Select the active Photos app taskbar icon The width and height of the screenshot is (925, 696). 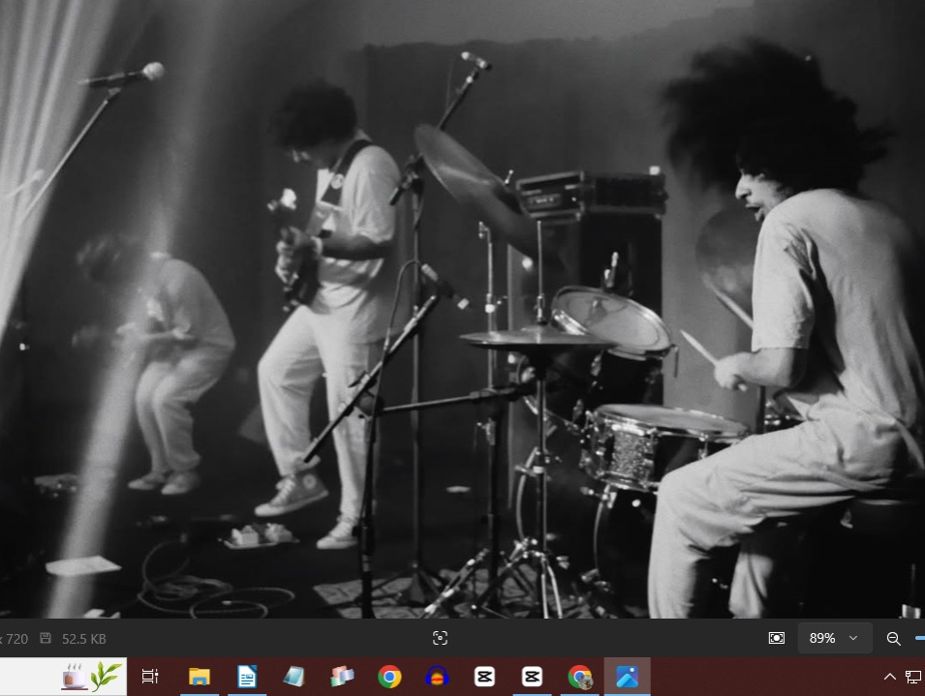[627, 677]
